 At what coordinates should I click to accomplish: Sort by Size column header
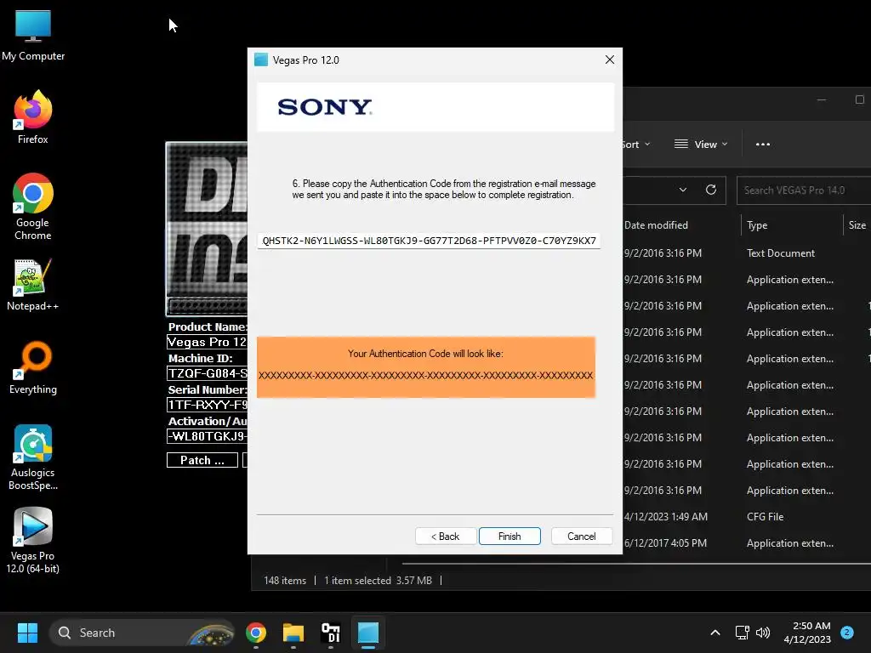coord(857,224)
